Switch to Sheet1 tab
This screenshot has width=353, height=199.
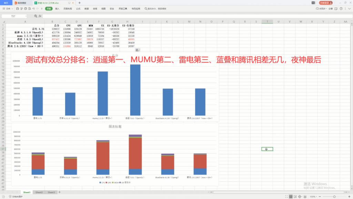pyautogui.click(x=27, y=192)
